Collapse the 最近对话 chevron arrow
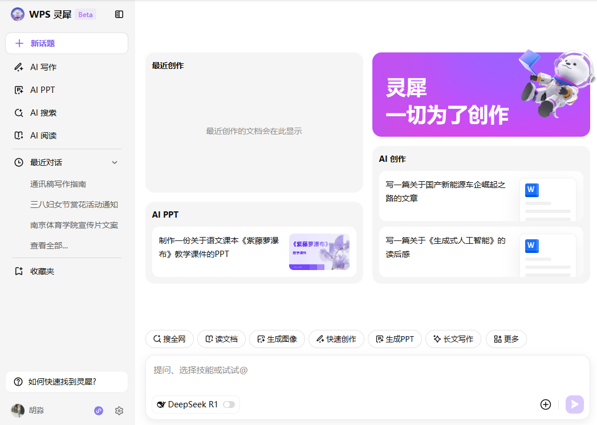The image size is (597, 425). 115,162
